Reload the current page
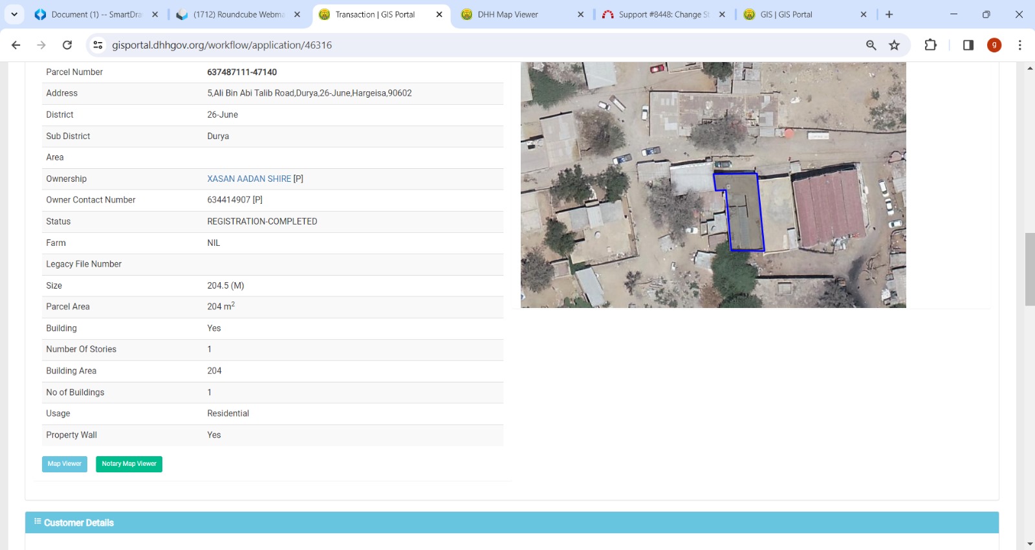The height and width of the screenshot is (550, 1035). (x=67, y=45)
